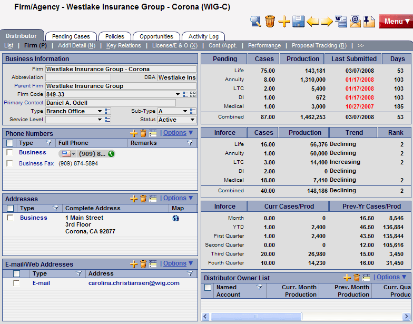Go to the next record with the right arrow
This screenshot has height=324, width=413.
[x=327, y=22]
